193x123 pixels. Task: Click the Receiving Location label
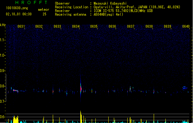coord(71,7)
